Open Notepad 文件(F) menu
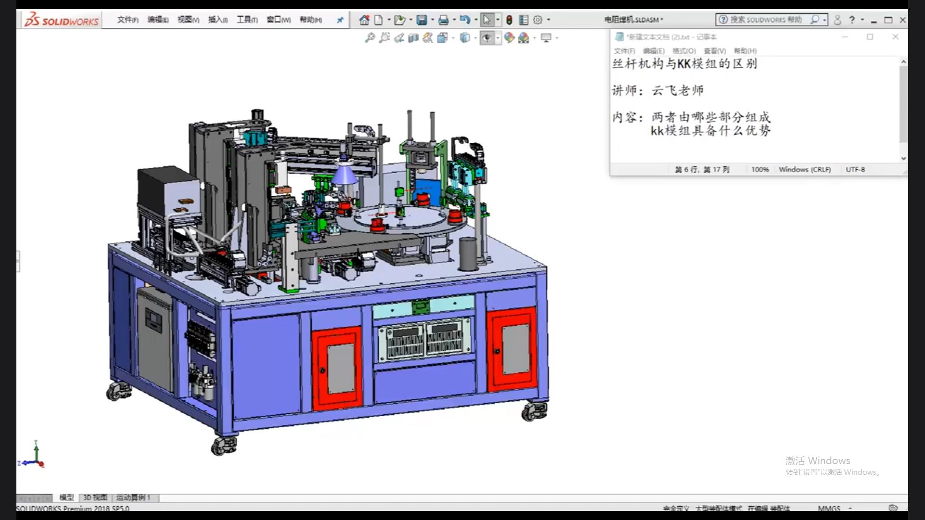Image resolution: width=925 pixels, height=520 pixels. click(x=624, y=51)
